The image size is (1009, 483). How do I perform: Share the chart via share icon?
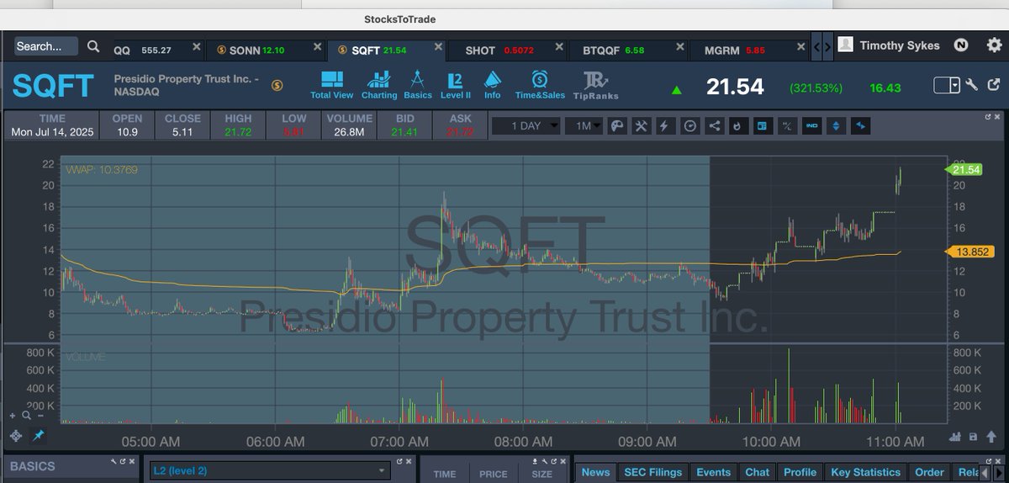(x=715, y=126)
